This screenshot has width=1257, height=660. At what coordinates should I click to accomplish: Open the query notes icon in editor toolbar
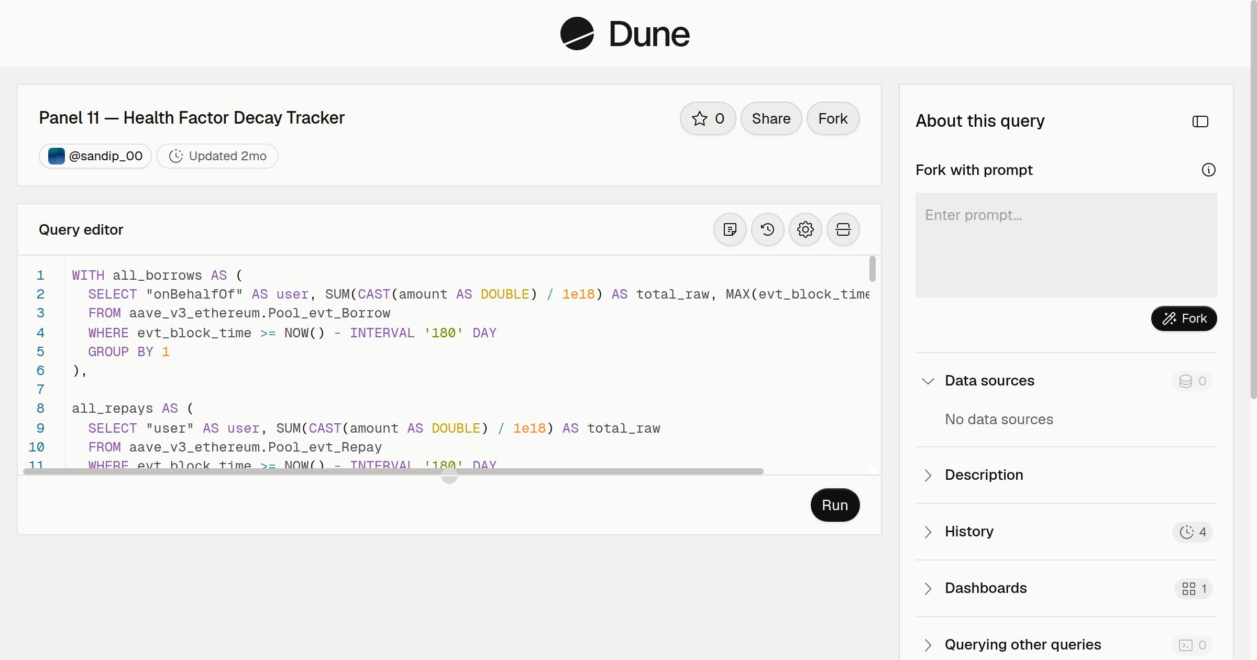(730, 229)
